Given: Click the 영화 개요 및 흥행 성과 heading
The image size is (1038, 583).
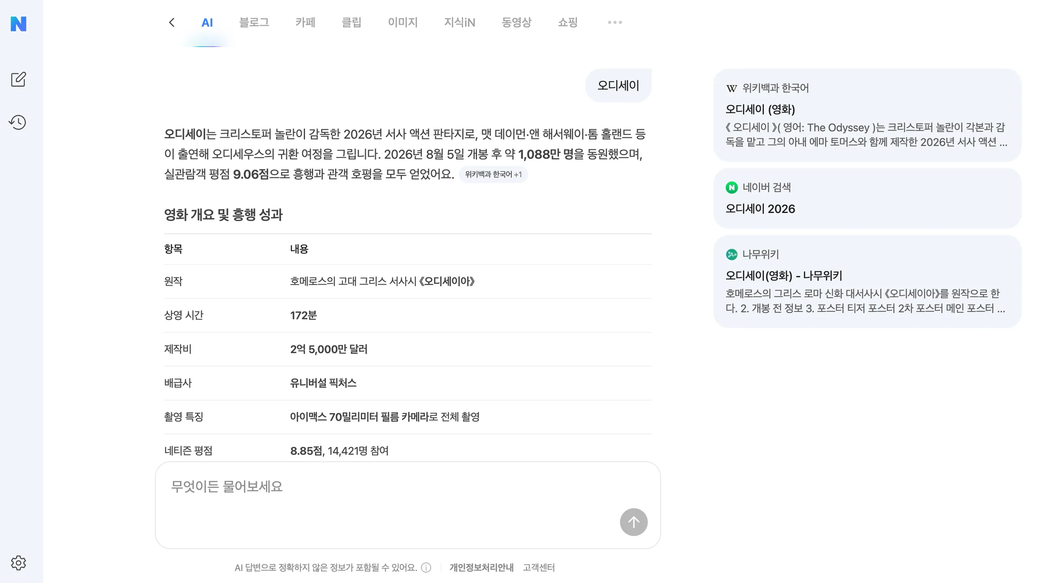Looking at the screenshot, I should pyautogui.click(x=223, y=215).
